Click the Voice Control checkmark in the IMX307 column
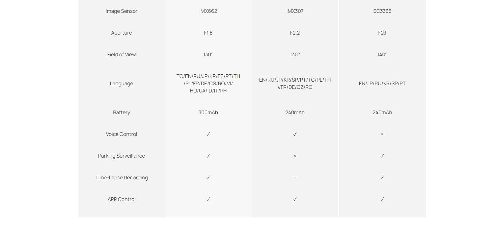The height and width of the screenshot is (229, 494). pyautogui.click(x=295, y=134)
